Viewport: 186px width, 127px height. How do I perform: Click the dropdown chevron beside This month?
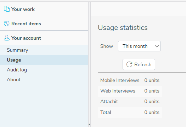pos(157,46)
